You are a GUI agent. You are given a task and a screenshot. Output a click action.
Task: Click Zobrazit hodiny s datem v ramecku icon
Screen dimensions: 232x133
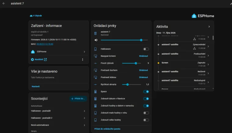click(x=96, y=106)
